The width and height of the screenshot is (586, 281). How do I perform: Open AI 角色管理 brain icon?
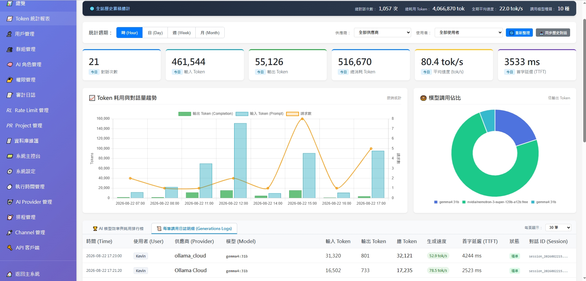point(10,64)
